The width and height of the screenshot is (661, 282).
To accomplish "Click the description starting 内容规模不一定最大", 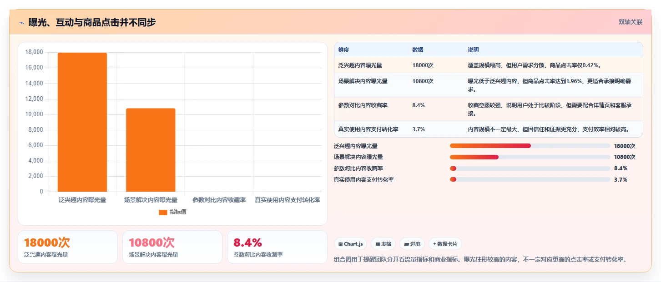I will [x=548, y=129].
